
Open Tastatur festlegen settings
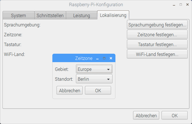tap(157, 44)
